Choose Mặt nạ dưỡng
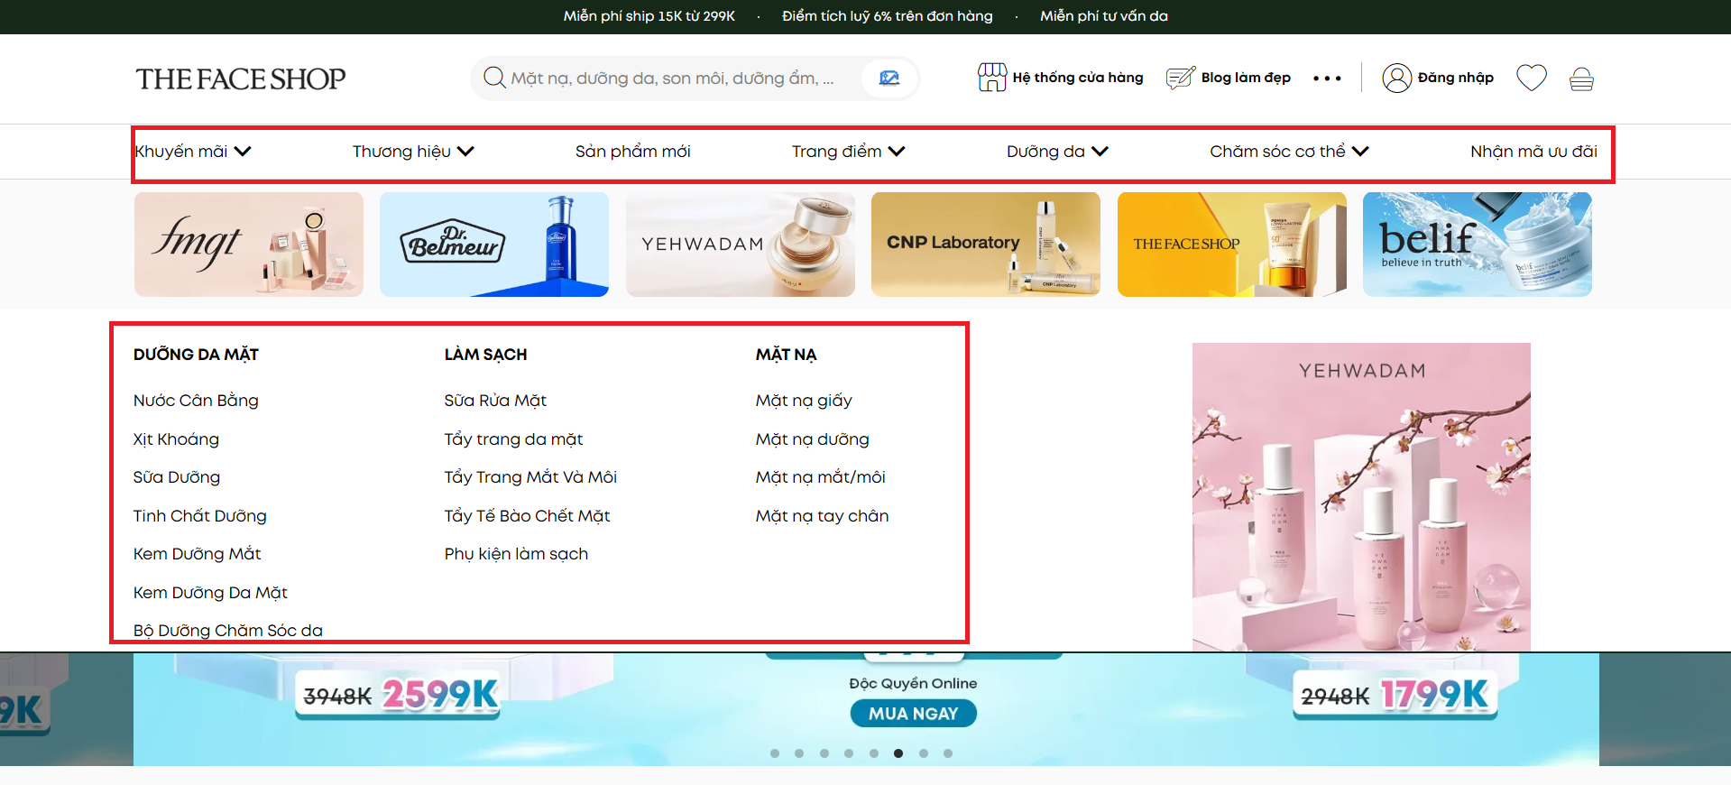 pos(813,439)
